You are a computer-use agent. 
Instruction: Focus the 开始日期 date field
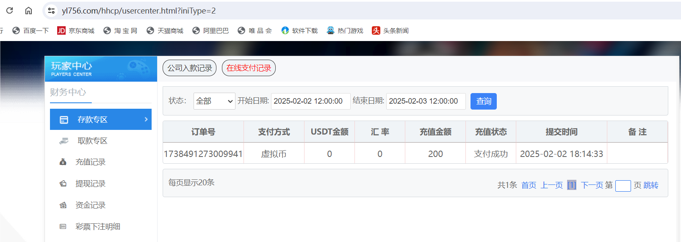311,101
